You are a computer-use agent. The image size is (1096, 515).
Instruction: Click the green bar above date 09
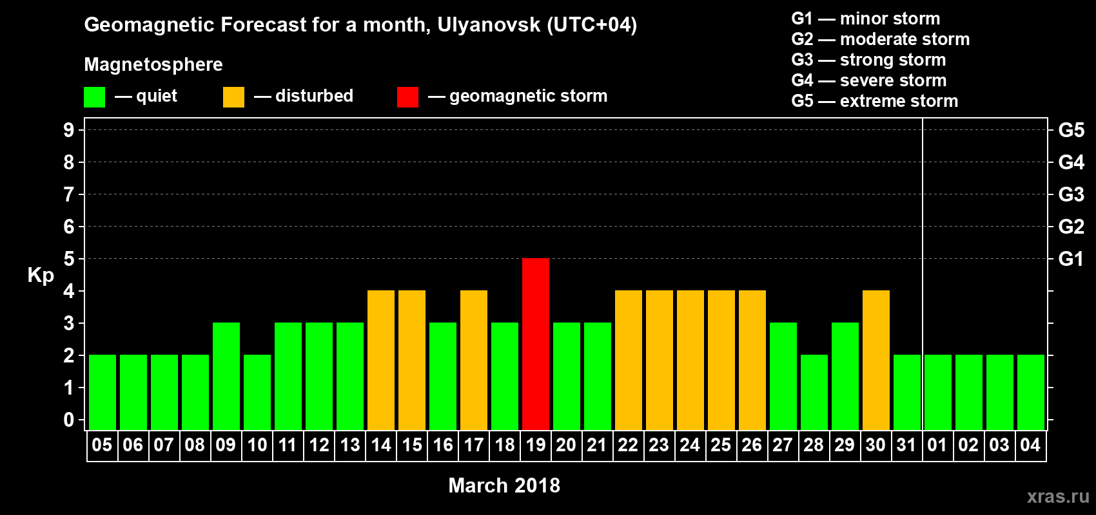point(226,376)
